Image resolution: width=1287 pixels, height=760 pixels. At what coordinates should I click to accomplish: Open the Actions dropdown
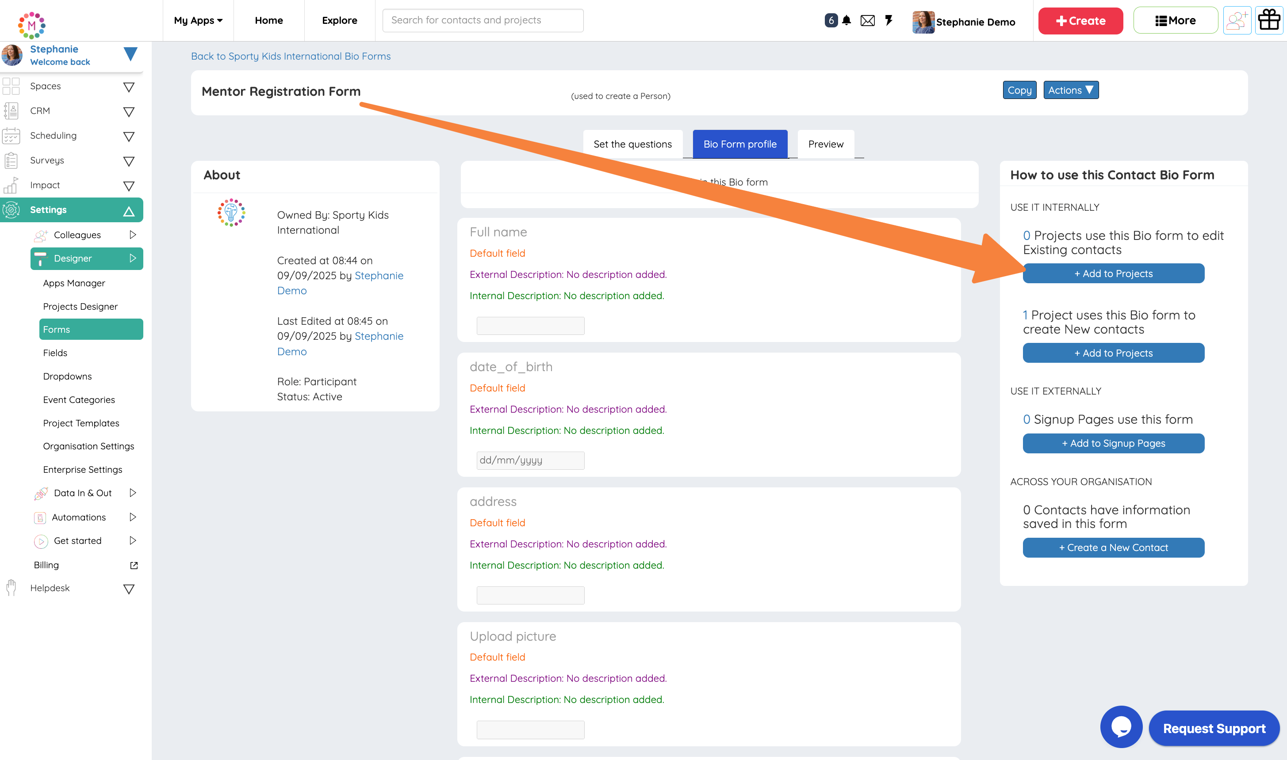(1070, 90)
